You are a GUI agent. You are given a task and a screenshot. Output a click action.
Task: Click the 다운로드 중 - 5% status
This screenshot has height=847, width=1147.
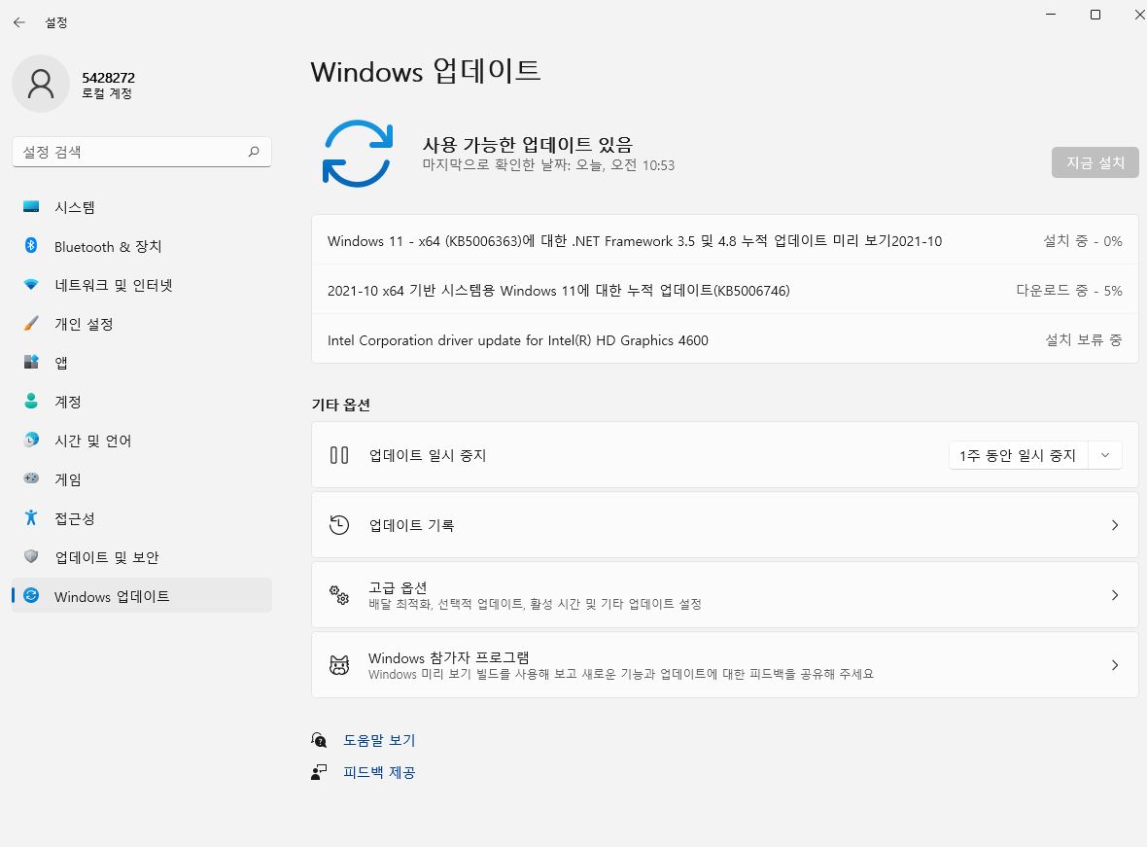tap(1068, 291)
